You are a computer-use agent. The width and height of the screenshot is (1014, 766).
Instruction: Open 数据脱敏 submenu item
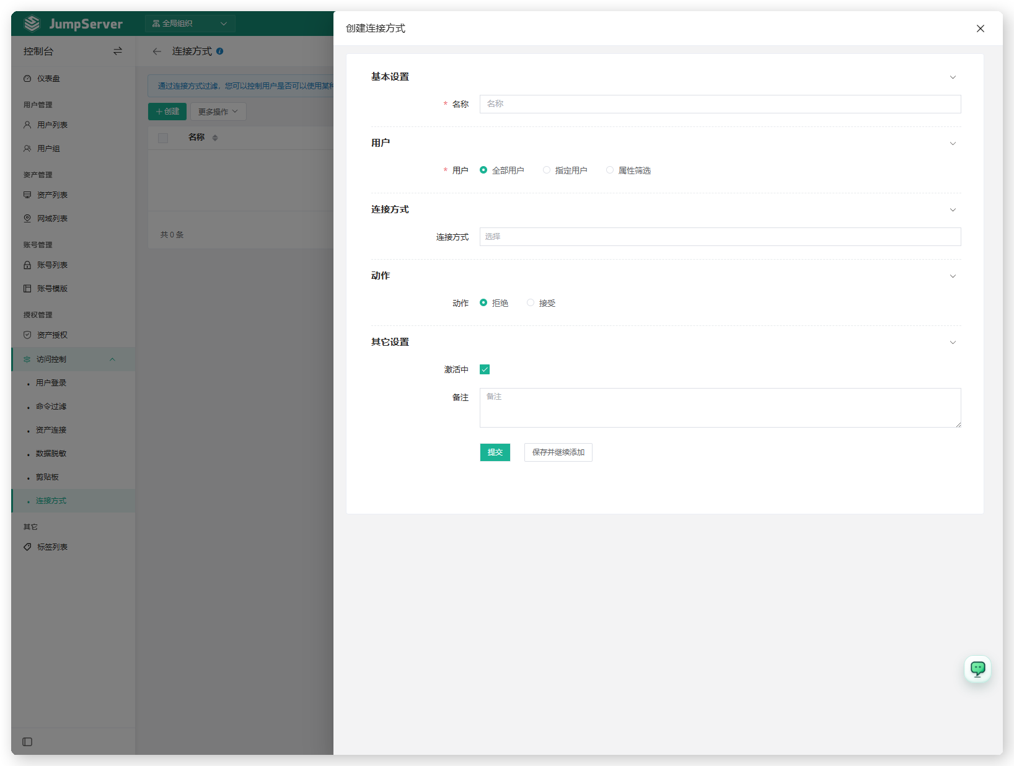[x=73, y=454]
